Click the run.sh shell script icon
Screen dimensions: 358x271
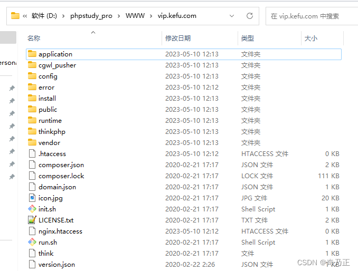coord(32,242)
